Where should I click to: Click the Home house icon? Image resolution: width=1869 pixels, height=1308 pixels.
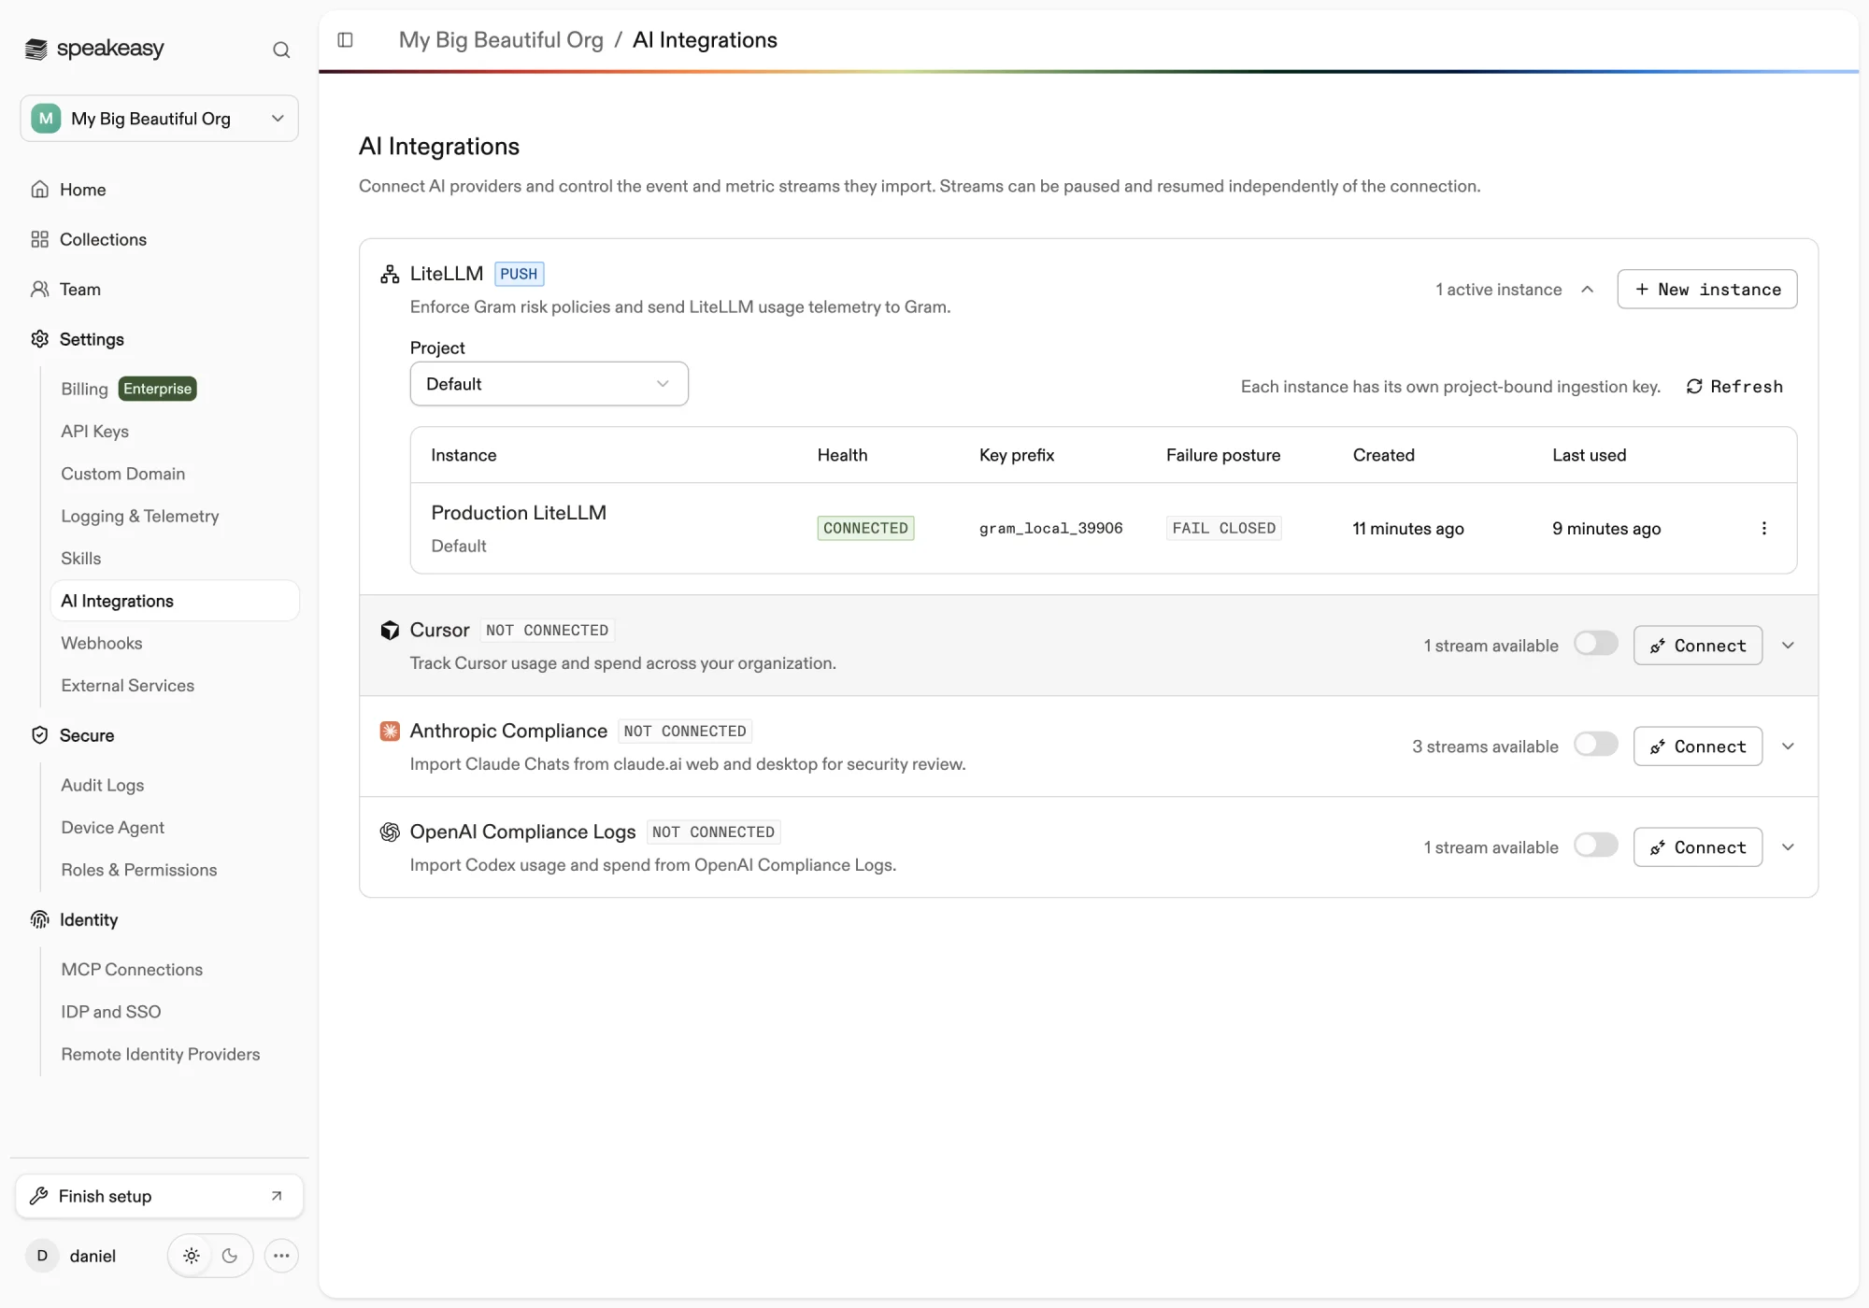(x=39, y=190)
